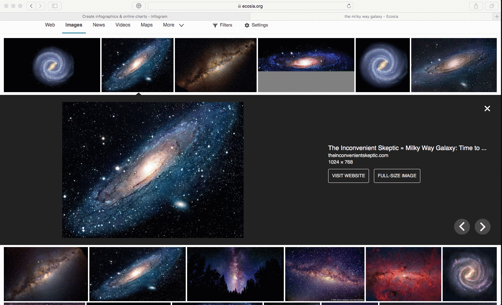502x305 pixels.
Task: Click the Safari forward arrow
Action: [40, 6]
